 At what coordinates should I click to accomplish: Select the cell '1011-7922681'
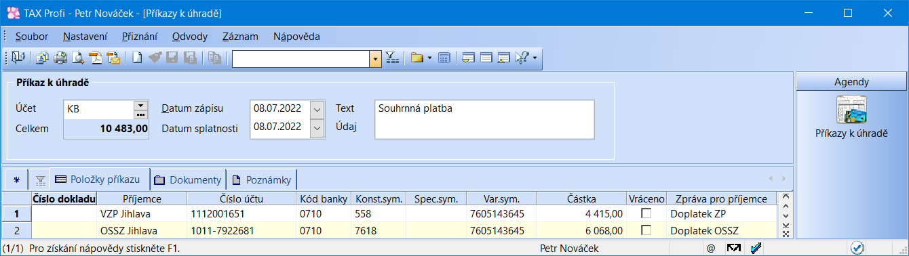pos(241,230)
